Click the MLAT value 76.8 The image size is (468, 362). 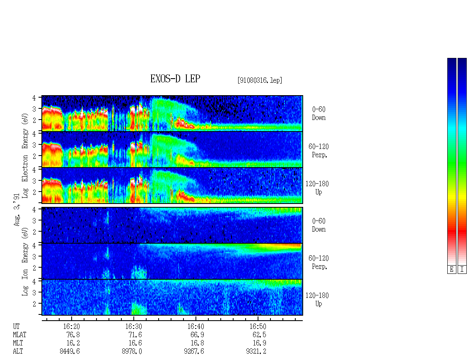point(73,335)
